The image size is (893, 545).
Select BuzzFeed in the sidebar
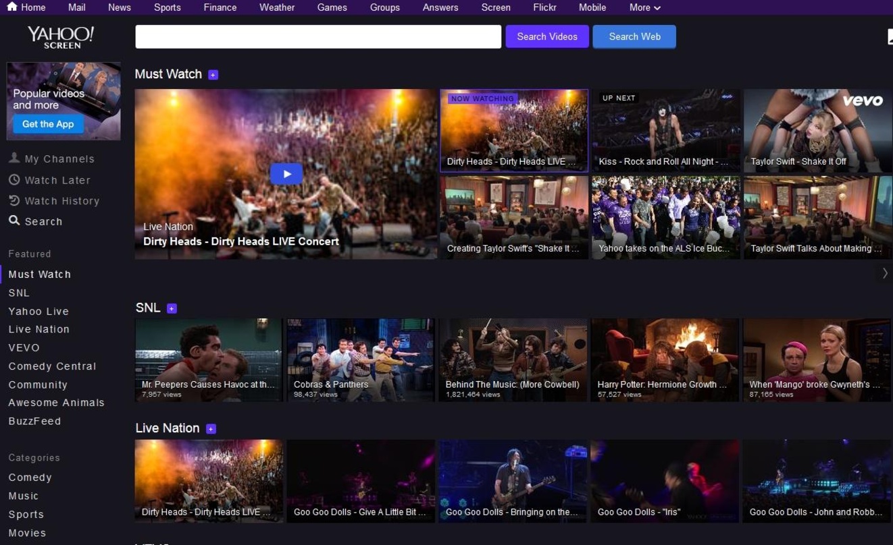(x=34, y=421)
